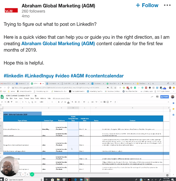Open the Format menu in Sheets
This screenshot has height=181, width=176.
click(x=26, y=98)
